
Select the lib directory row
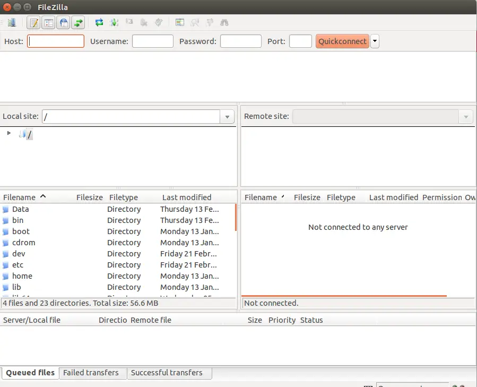tap(117, 287)
